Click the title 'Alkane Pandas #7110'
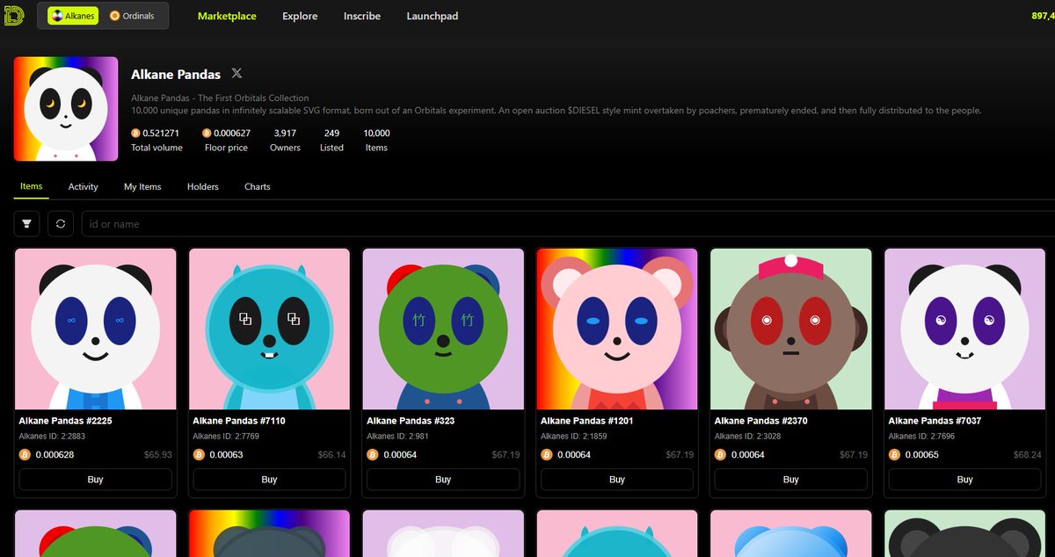Viewport: 1055px width, 557px height. pyautogui.click(x=239, y=422)
